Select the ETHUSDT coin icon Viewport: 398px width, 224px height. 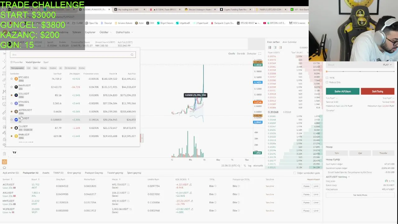point(16,103)
